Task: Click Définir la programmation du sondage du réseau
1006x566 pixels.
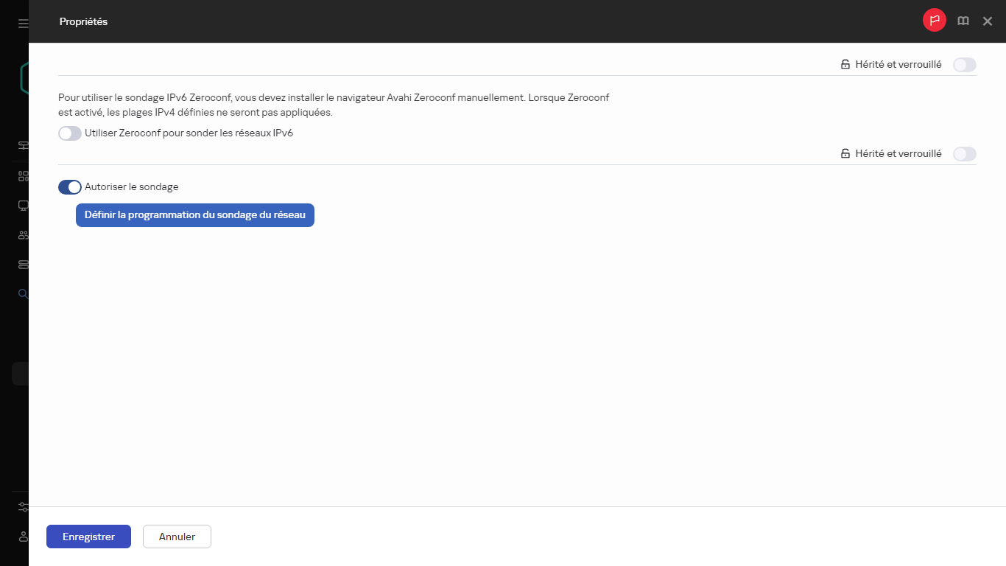Action: coord(195,215)
